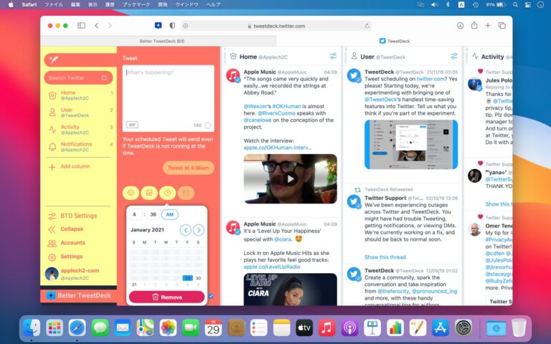Click the Tweet at 4:36am button
Image resolution: width=551 pixels, height=344 pixels.
189,168
